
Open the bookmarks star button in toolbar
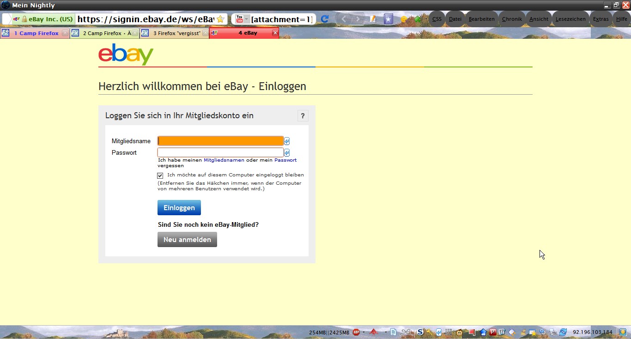[388, 19]
